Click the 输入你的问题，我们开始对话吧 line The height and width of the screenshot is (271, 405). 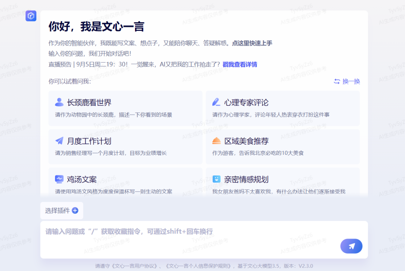point(90,54)
